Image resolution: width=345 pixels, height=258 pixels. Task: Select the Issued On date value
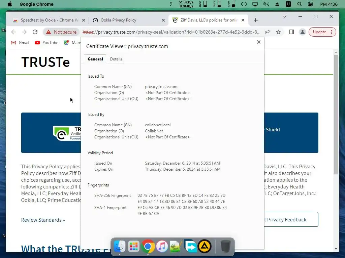pyautogui.click(x=182, y=163)
